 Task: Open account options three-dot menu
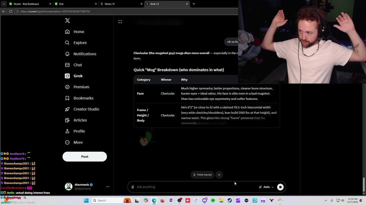click(108, 187)
